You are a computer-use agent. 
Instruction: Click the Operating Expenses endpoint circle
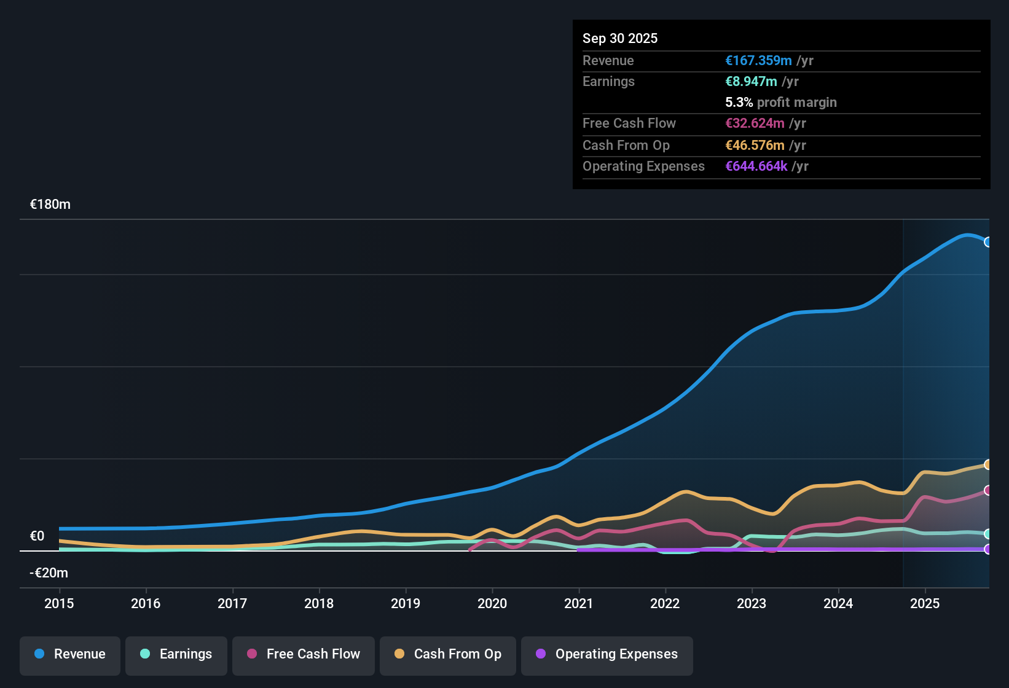tap(987, 550)
